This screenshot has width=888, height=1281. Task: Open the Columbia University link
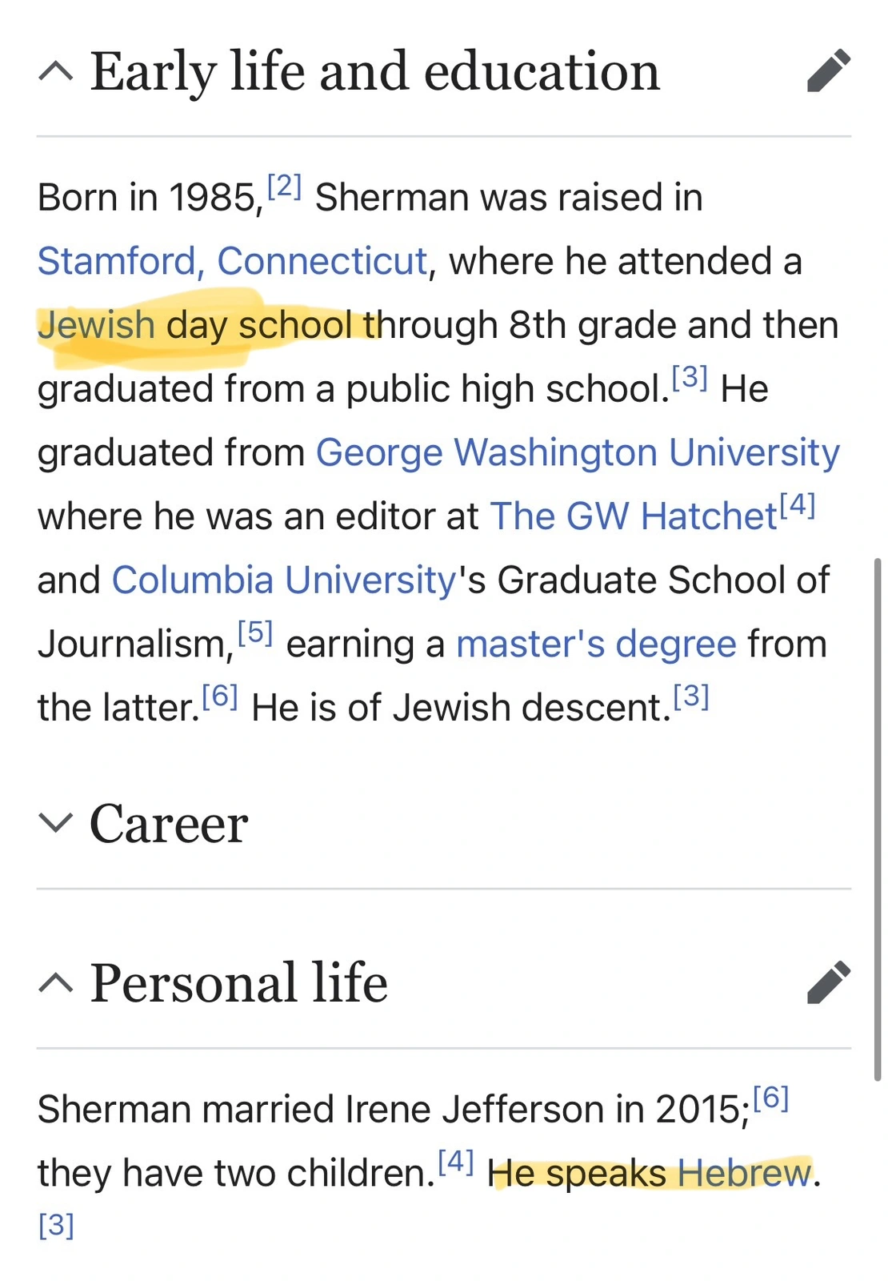pos(283,580)
